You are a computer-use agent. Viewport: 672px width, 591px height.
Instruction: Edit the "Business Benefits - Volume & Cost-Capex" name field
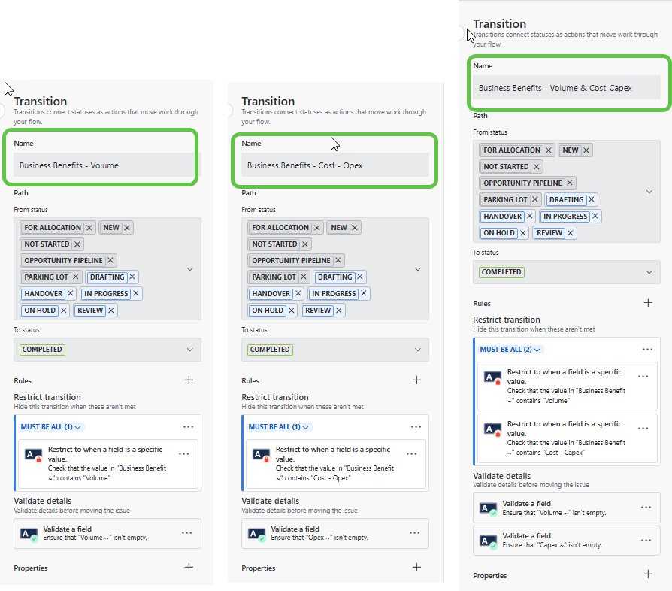(x=567, y=88)
